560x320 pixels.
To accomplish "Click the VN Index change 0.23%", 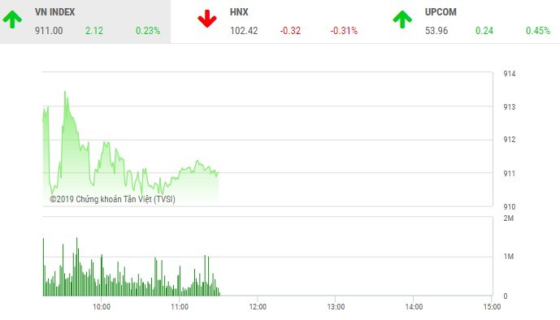I will [x=148, y=31].
